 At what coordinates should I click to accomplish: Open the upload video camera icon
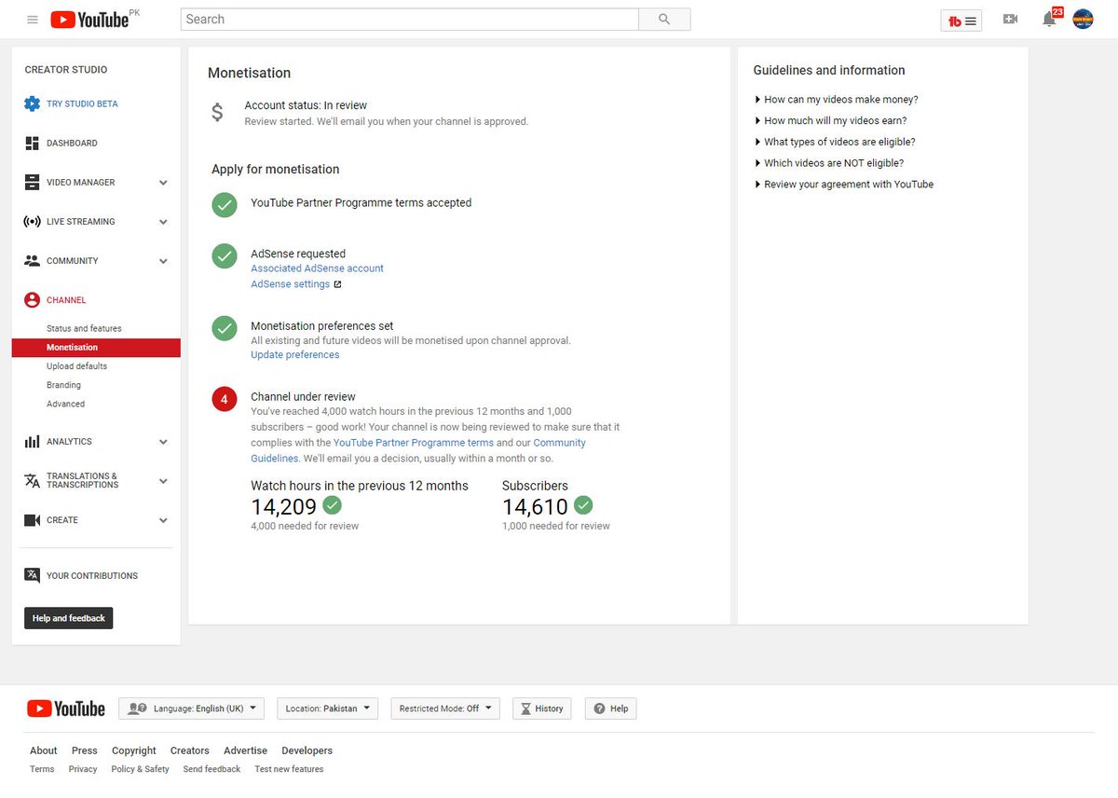[x=1010, y=20]
